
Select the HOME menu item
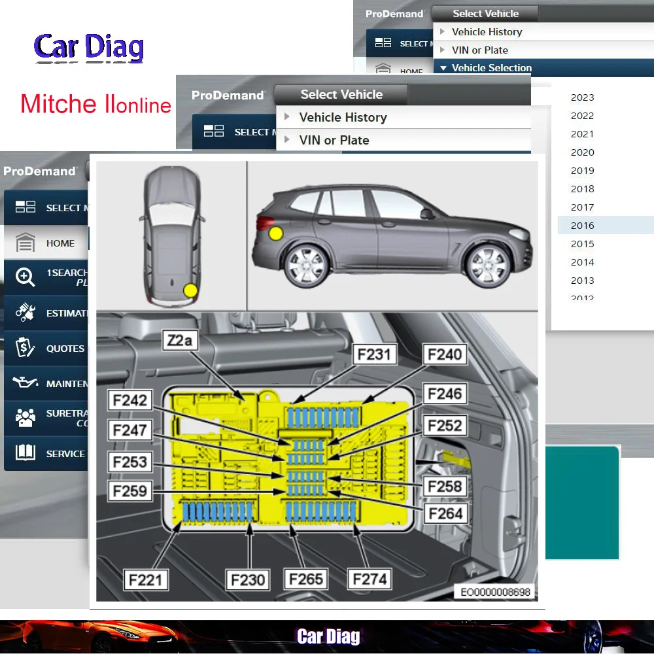coord(46,243)
